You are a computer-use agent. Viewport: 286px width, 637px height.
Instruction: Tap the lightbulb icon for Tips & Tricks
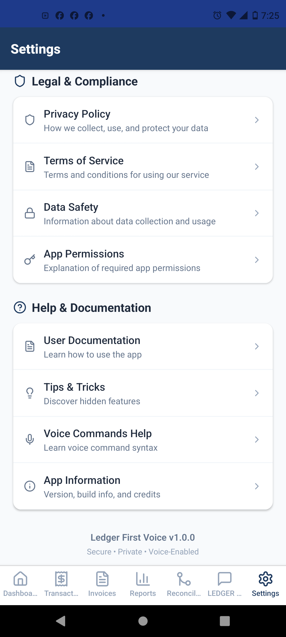[30, 393]
